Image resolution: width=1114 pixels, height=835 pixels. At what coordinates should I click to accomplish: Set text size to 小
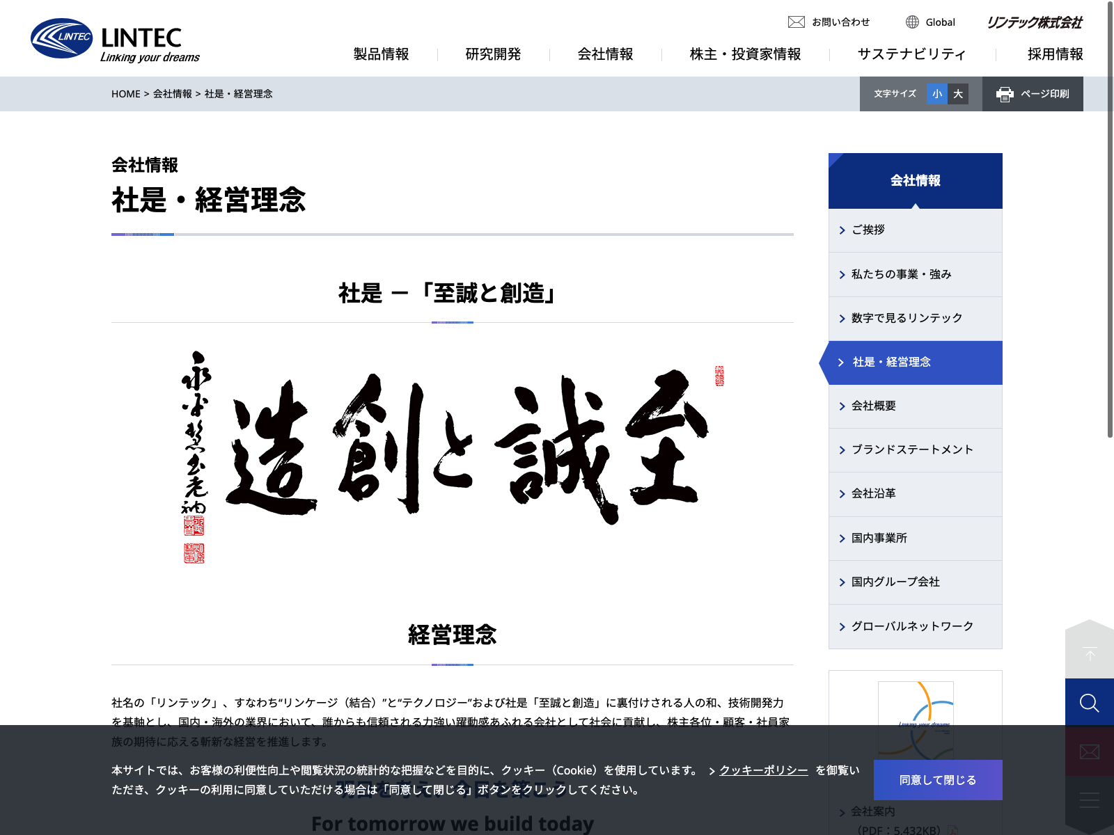(x=937, y=94)
